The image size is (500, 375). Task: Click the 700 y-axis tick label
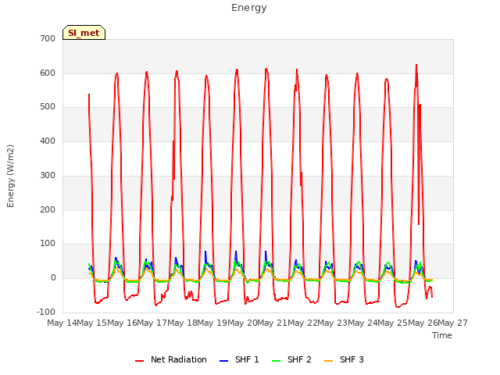(x=48, y=38)
